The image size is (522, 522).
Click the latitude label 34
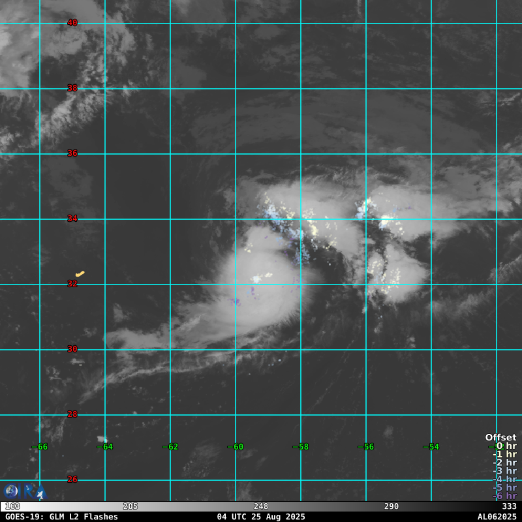click(x=72, y=219)
